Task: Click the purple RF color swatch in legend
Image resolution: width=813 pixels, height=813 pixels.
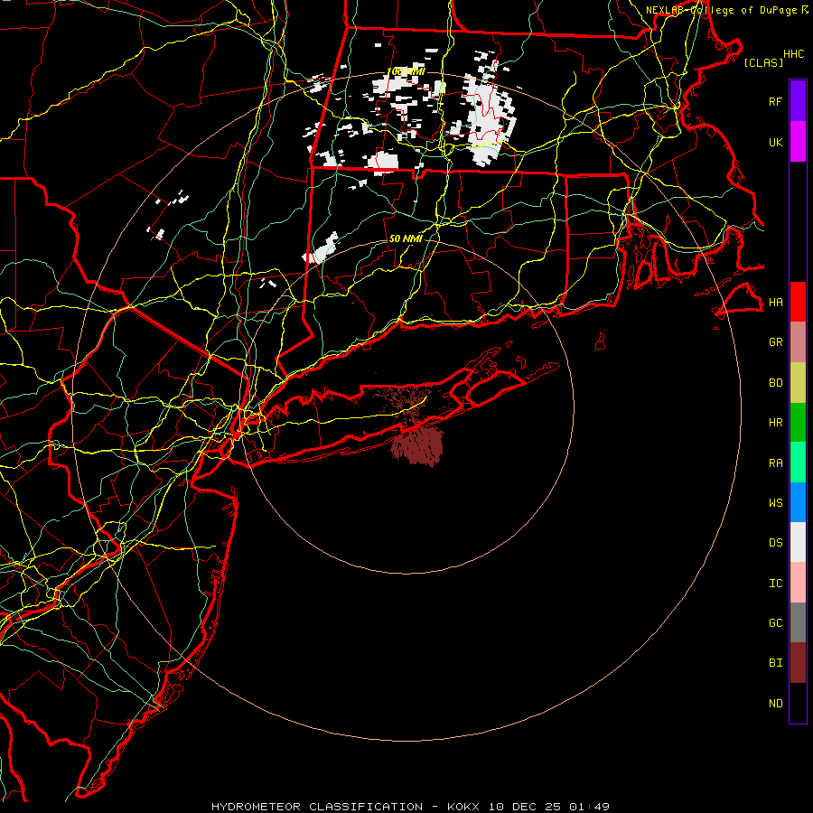Action: [798, 101]
